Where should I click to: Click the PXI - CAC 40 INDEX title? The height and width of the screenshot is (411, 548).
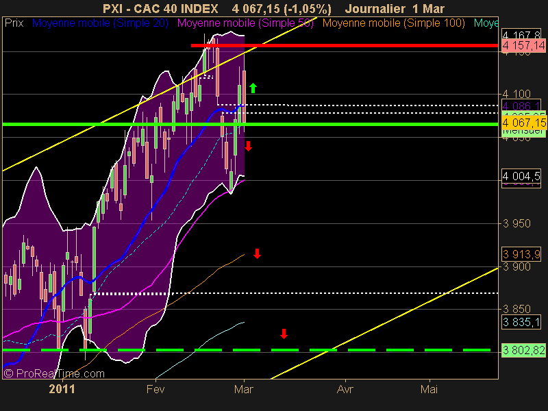click(160, 8)
